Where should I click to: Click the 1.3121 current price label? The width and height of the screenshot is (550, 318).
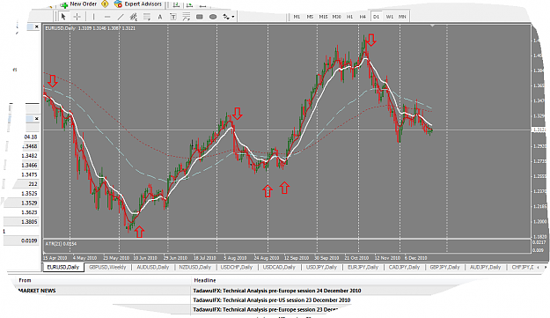(x=539, y=129)
